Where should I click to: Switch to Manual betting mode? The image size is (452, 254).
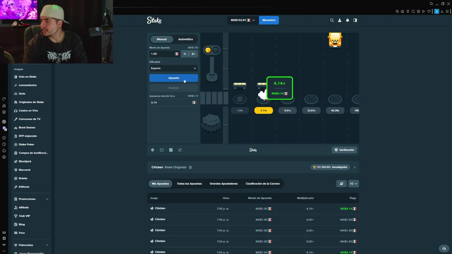(162, 39)
